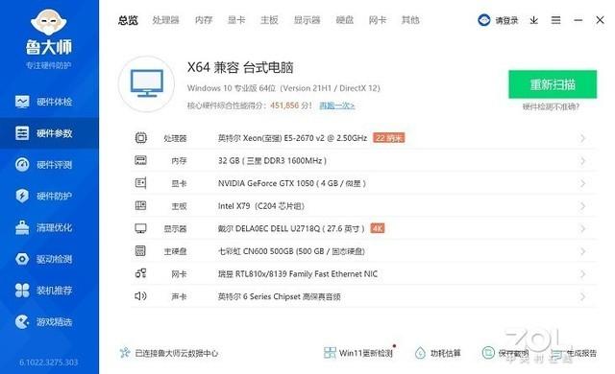Select the 硬件评测 sidebar icon
Screen dimensions: 615x374
click(22, 165)
